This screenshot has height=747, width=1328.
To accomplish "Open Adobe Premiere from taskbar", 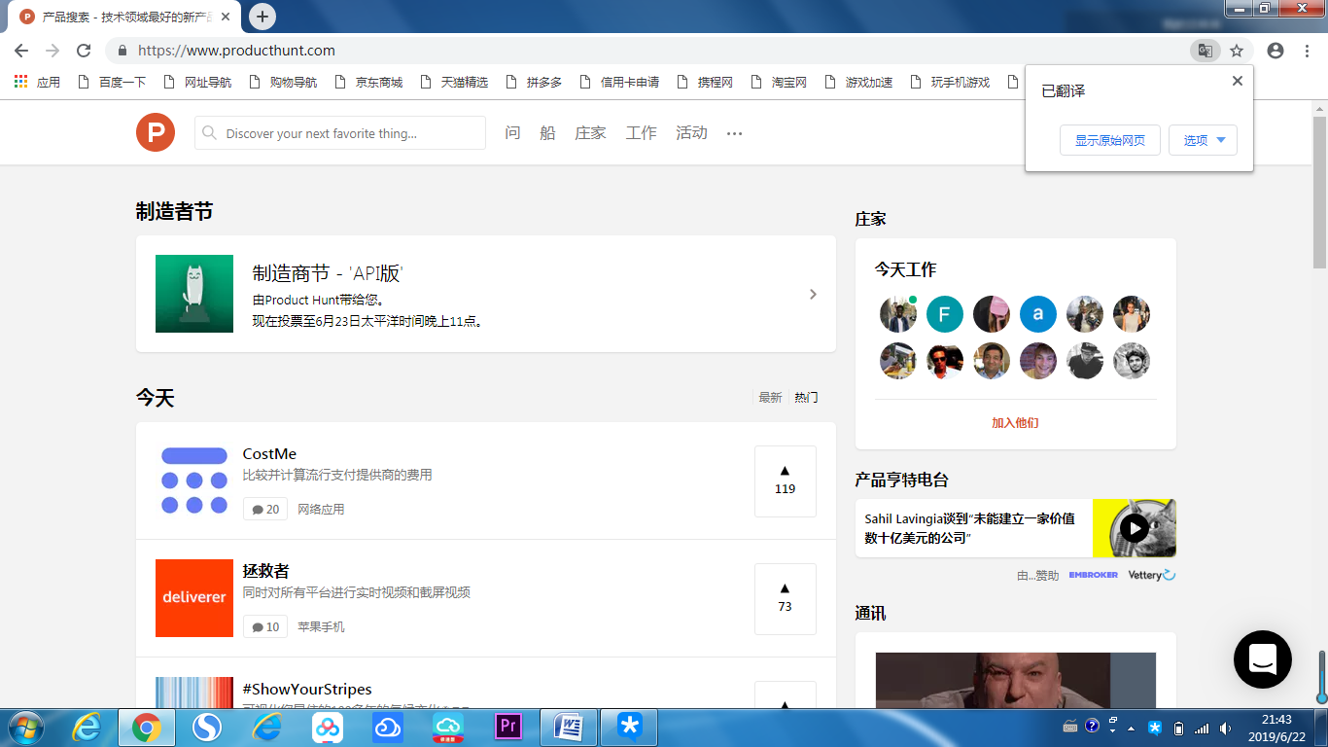I will point(508,728).
